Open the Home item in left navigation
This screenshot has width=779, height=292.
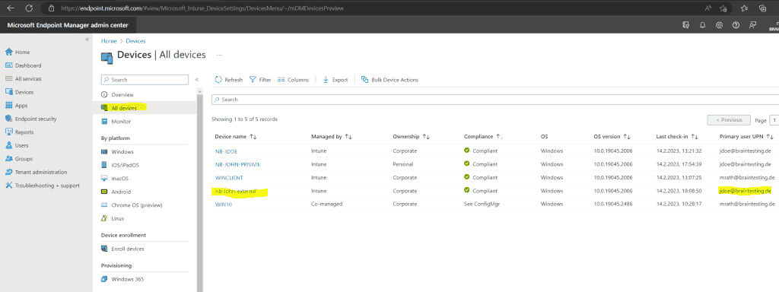click(17, 52)
